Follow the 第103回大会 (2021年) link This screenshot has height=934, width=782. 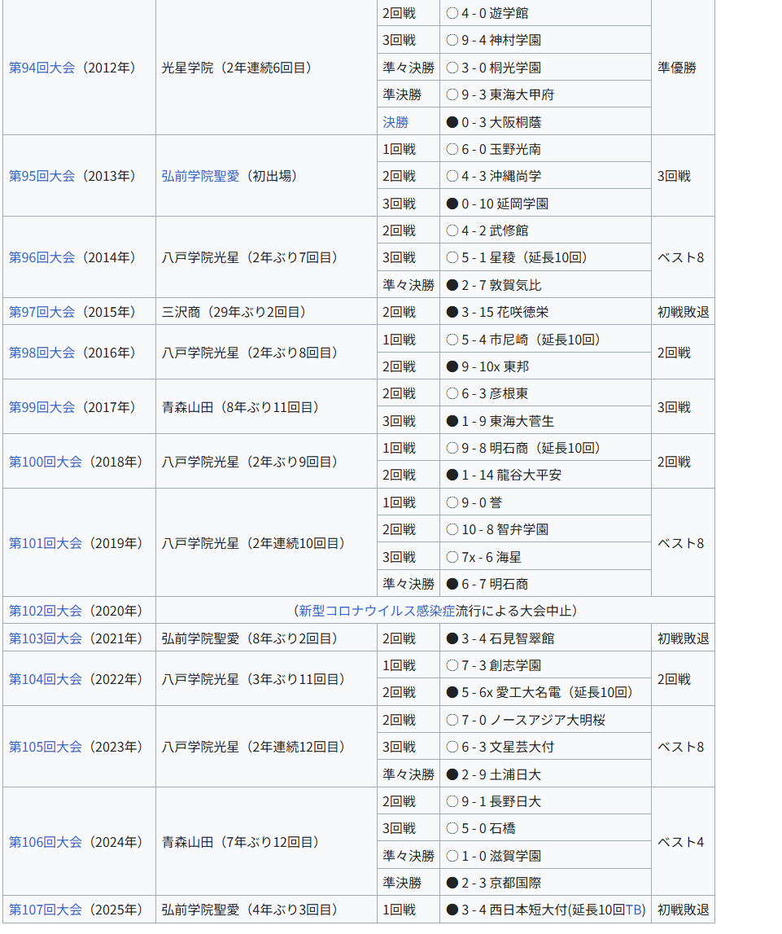click(45, 638)
